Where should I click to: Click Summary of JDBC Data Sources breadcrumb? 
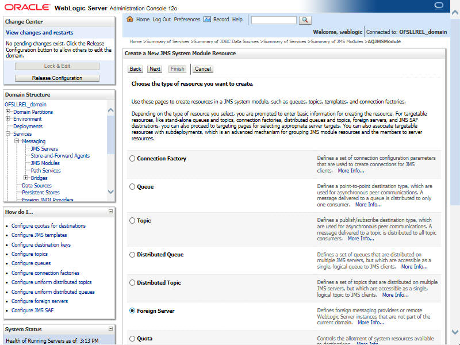click(226, 41)
